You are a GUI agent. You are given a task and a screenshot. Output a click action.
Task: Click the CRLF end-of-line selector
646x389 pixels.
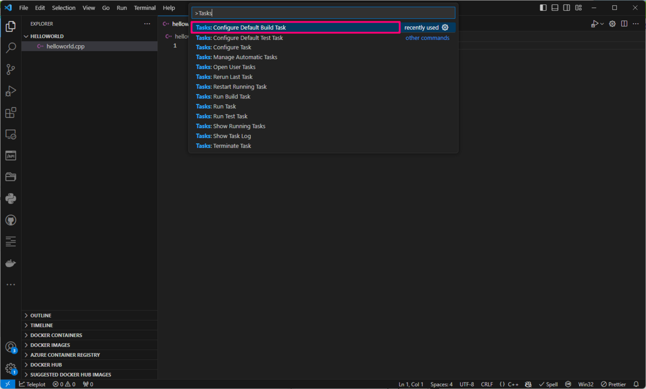pyautogui.click(x=487, y=384)
